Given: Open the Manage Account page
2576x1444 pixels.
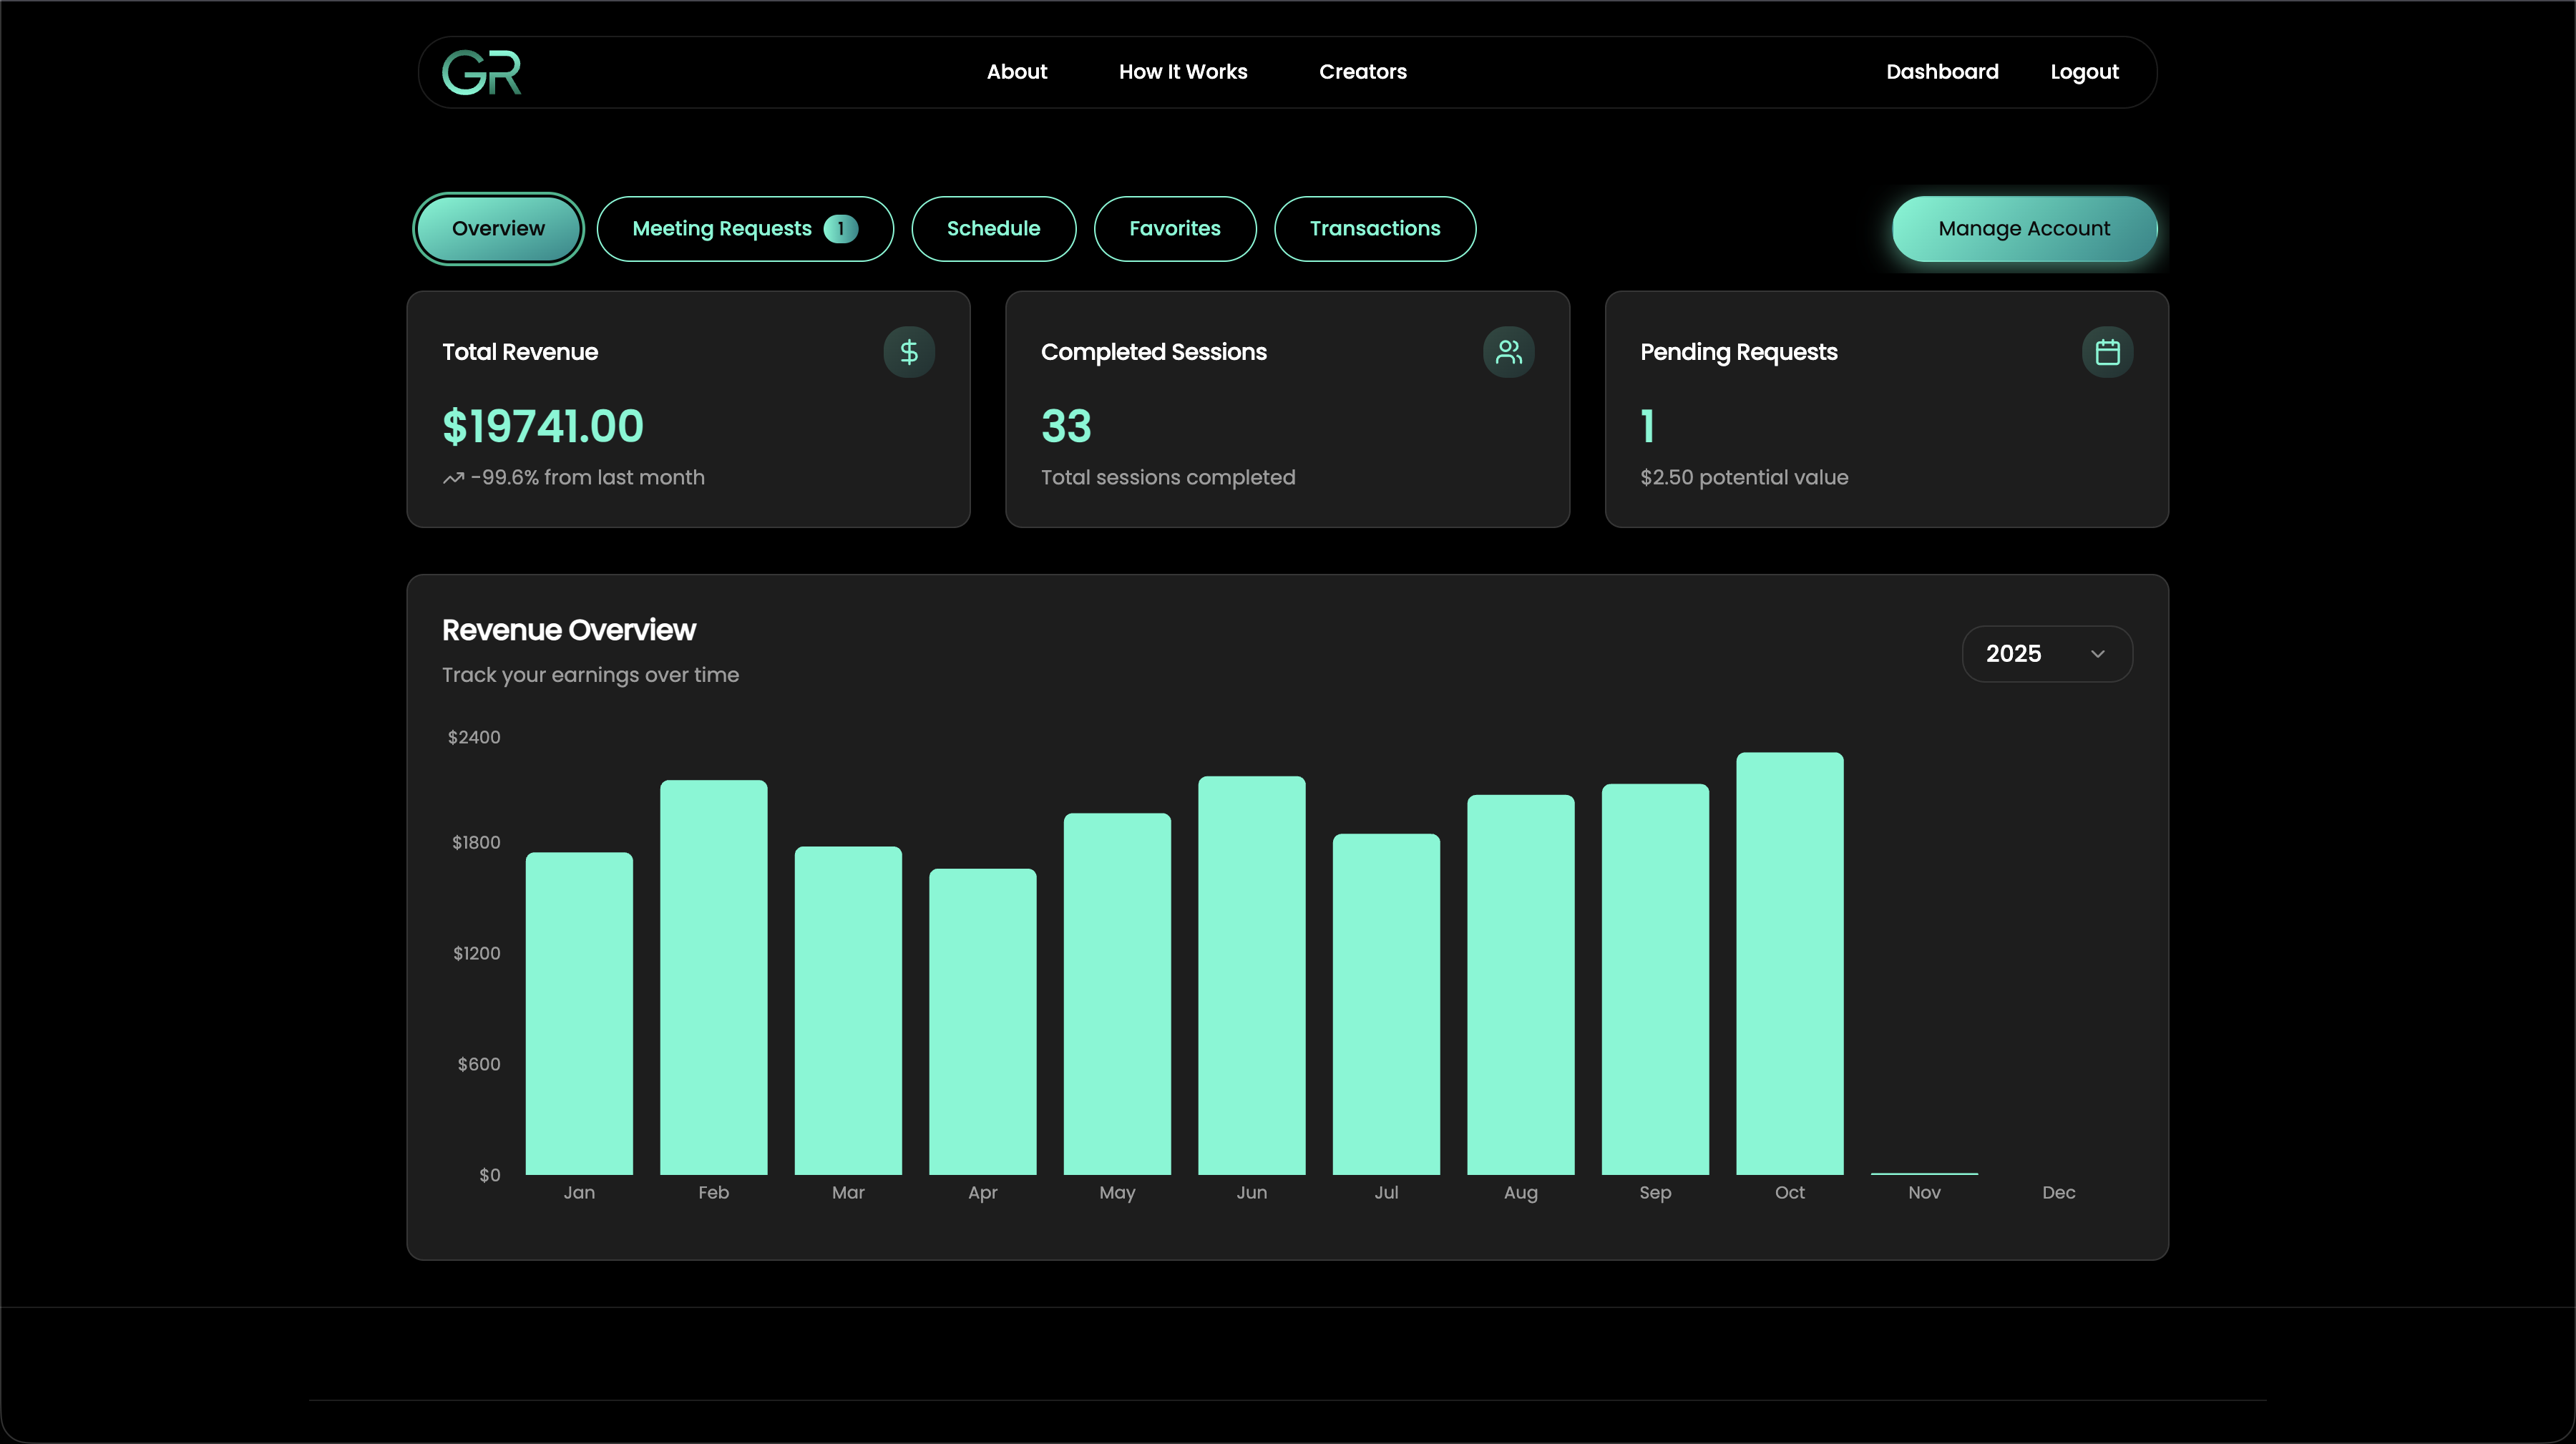Looking at the screenshot, I should (2023, 228).
